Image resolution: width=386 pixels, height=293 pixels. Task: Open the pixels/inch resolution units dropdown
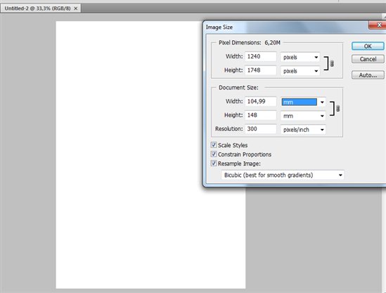(x=303, y=130)
